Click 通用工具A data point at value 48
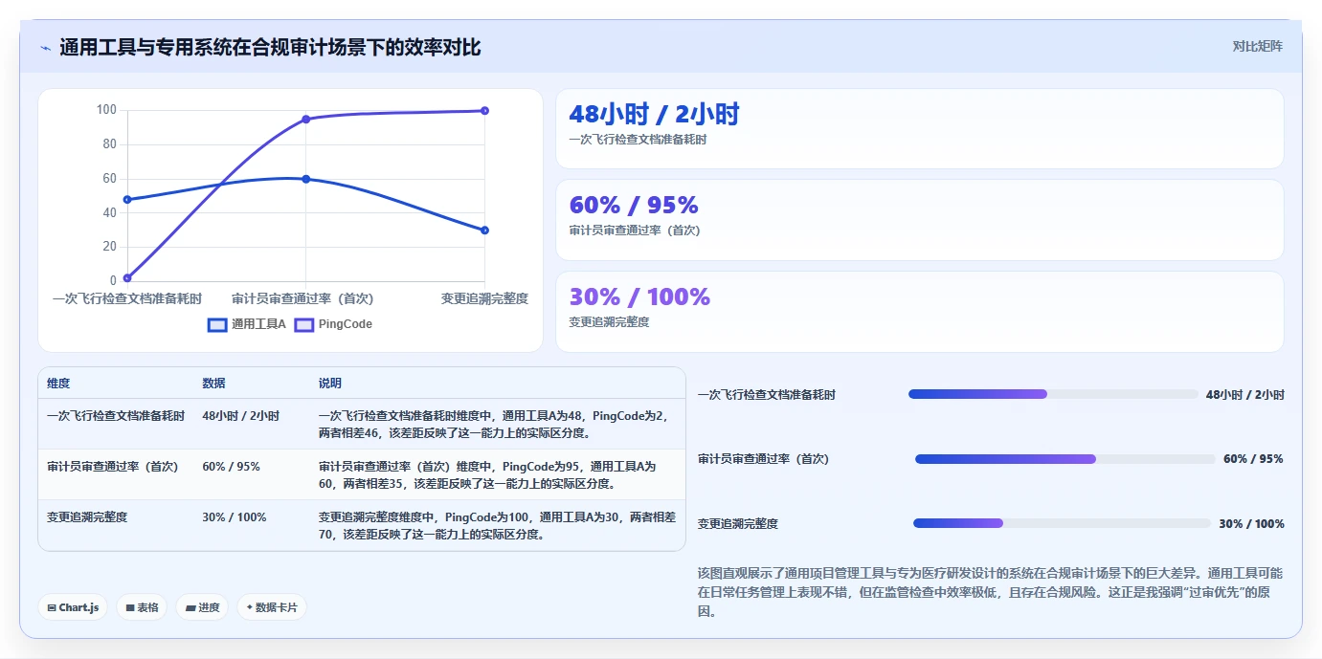1322x659 pixels. [x=127, y=199]
